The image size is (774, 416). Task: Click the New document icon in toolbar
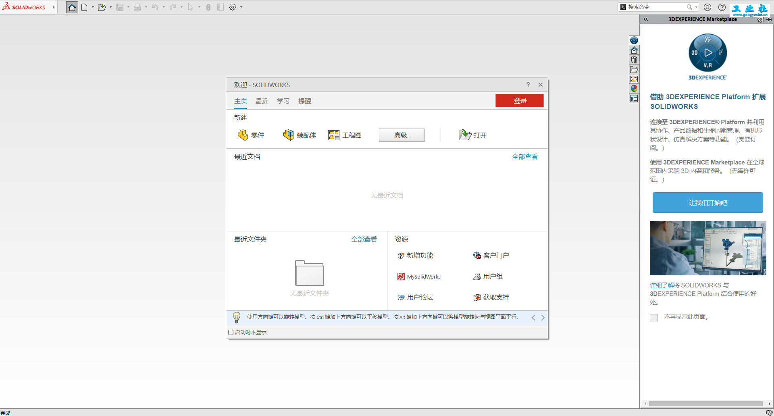coord(84,7)
